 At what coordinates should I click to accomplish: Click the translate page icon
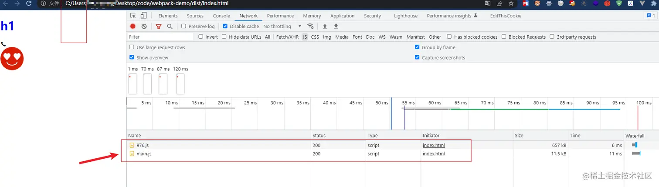487,3
